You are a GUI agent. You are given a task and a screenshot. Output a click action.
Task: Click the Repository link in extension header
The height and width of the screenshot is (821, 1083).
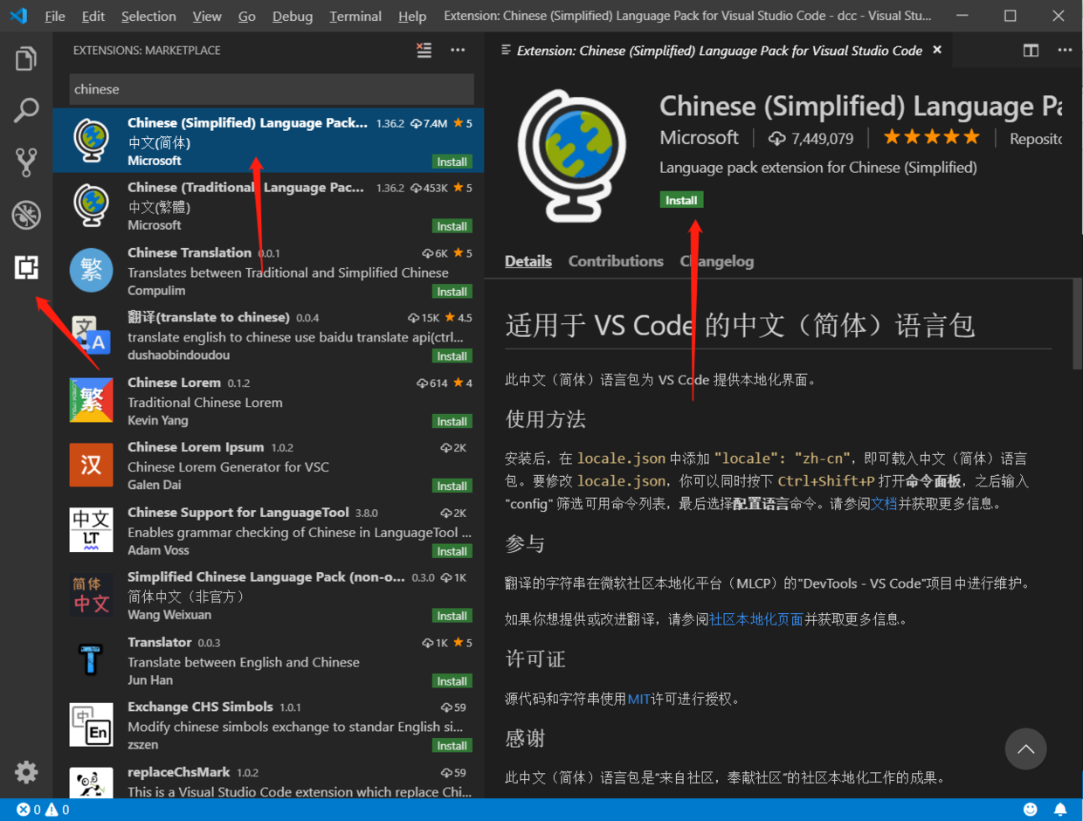pos(1036,138)
